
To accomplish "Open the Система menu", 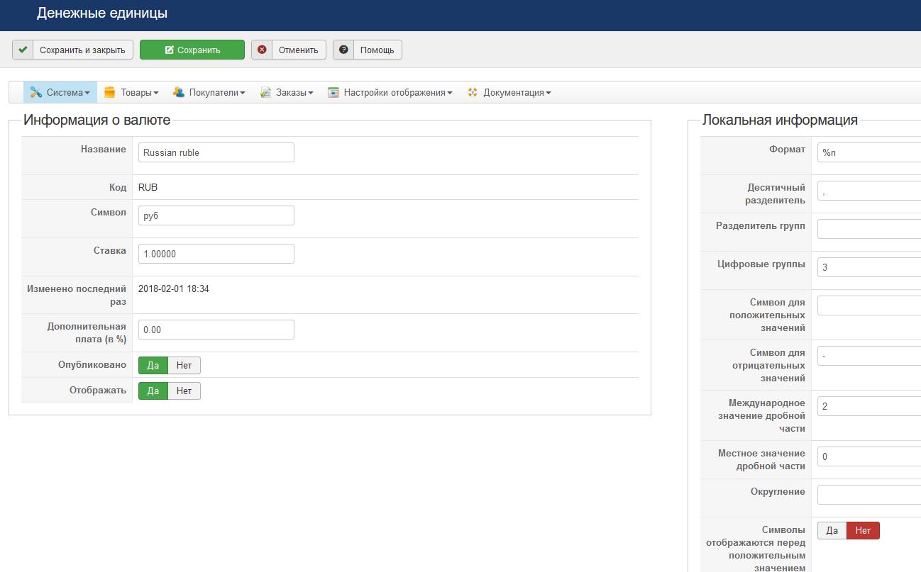I will pyautogui.click(x=60, y=92).
